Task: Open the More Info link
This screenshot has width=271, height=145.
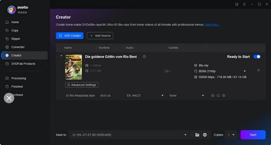Action: [213, 25]
